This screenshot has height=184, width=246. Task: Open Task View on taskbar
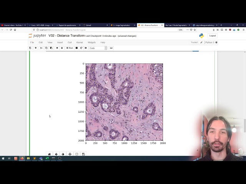coord(9,158)
